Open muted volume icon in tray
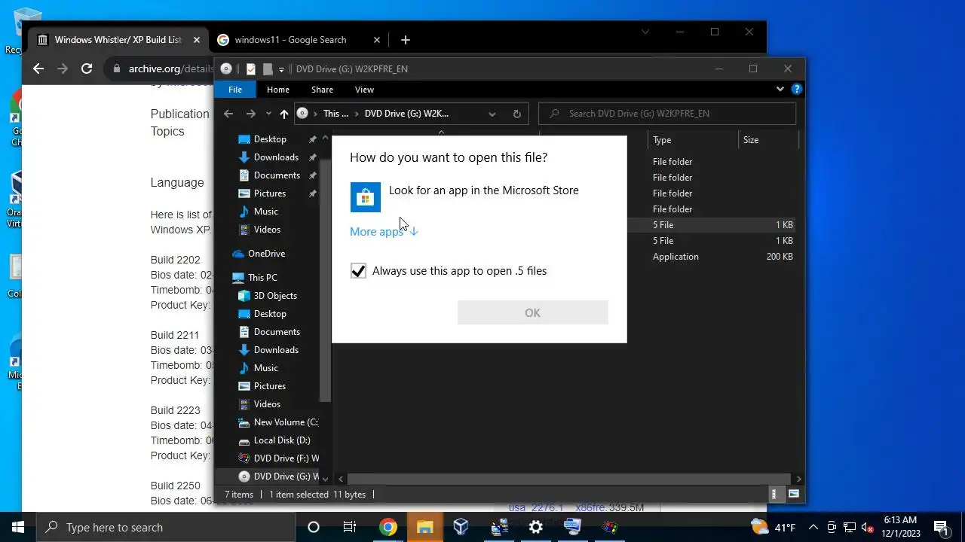Viewport: 965px width, 542px height. pyautogui.click(x=868, y=527)
